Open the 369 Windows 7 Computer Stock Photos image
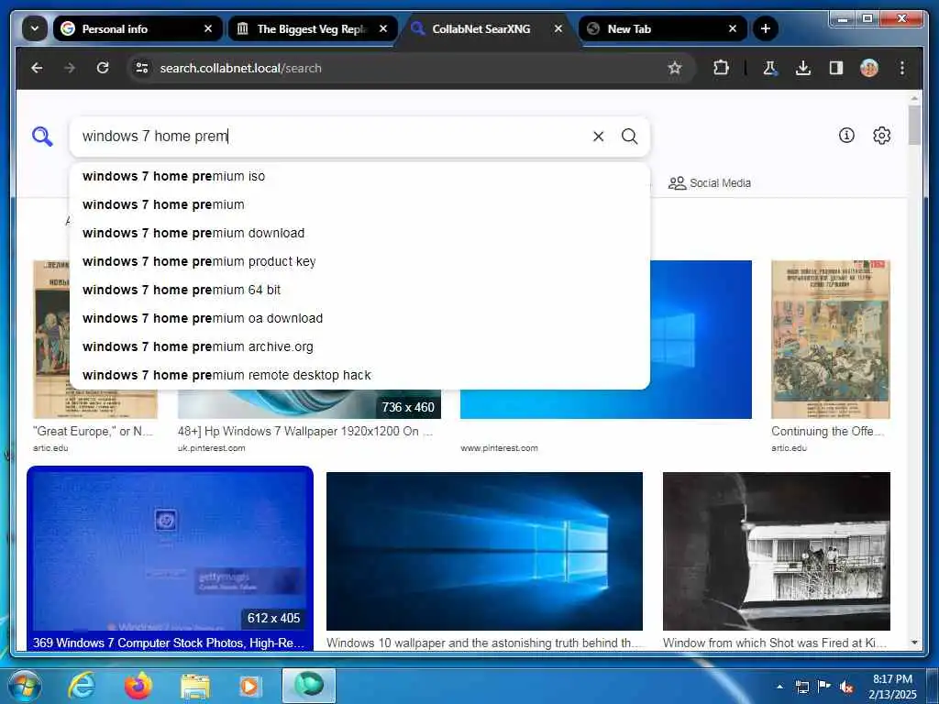Viewport: 939px width, 704px height. 170,552
